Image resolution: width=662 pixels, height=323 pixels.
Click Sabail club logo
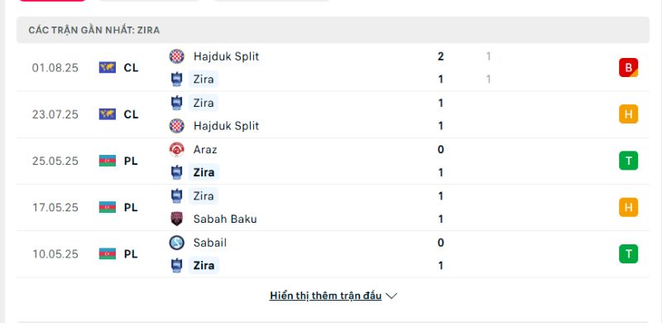(176, 243)
